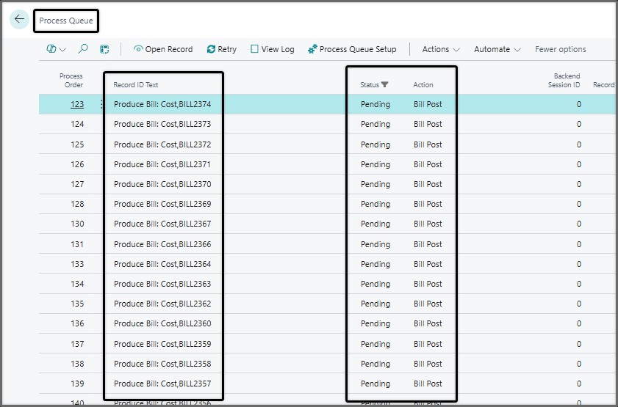The width and height of the screenshot is (618, 407).
Task: Click process order number 124
Action: click(x=77, y=124)
